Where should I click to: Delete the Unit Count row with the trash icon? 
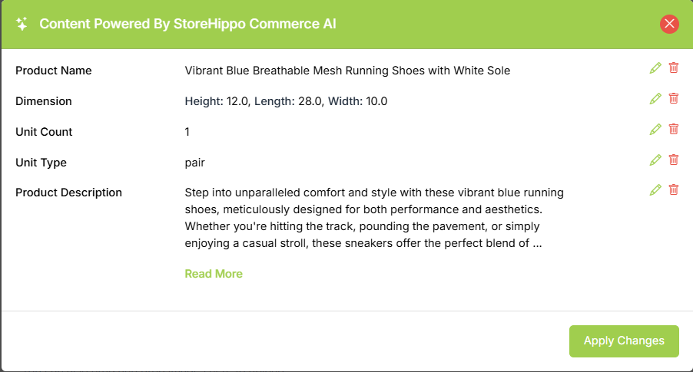674,129
